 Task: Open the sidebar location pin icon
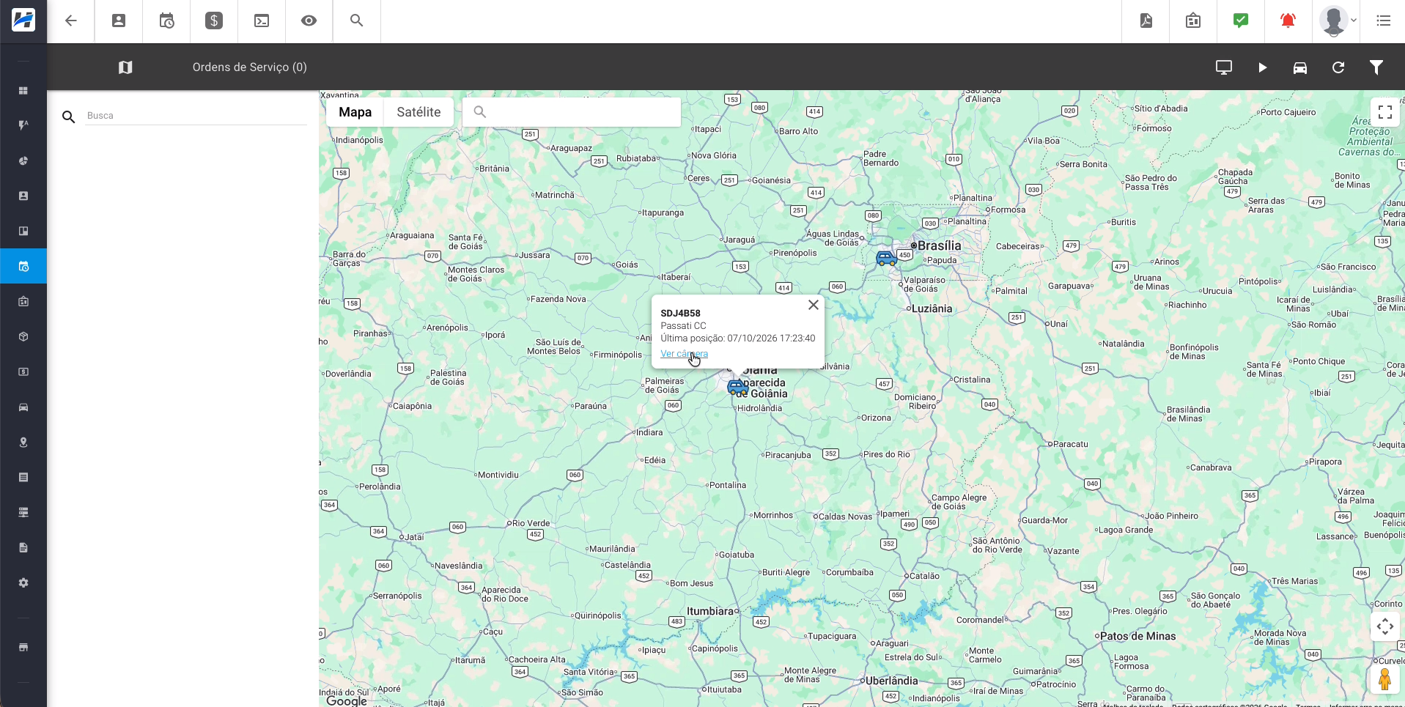click(23, 443)
